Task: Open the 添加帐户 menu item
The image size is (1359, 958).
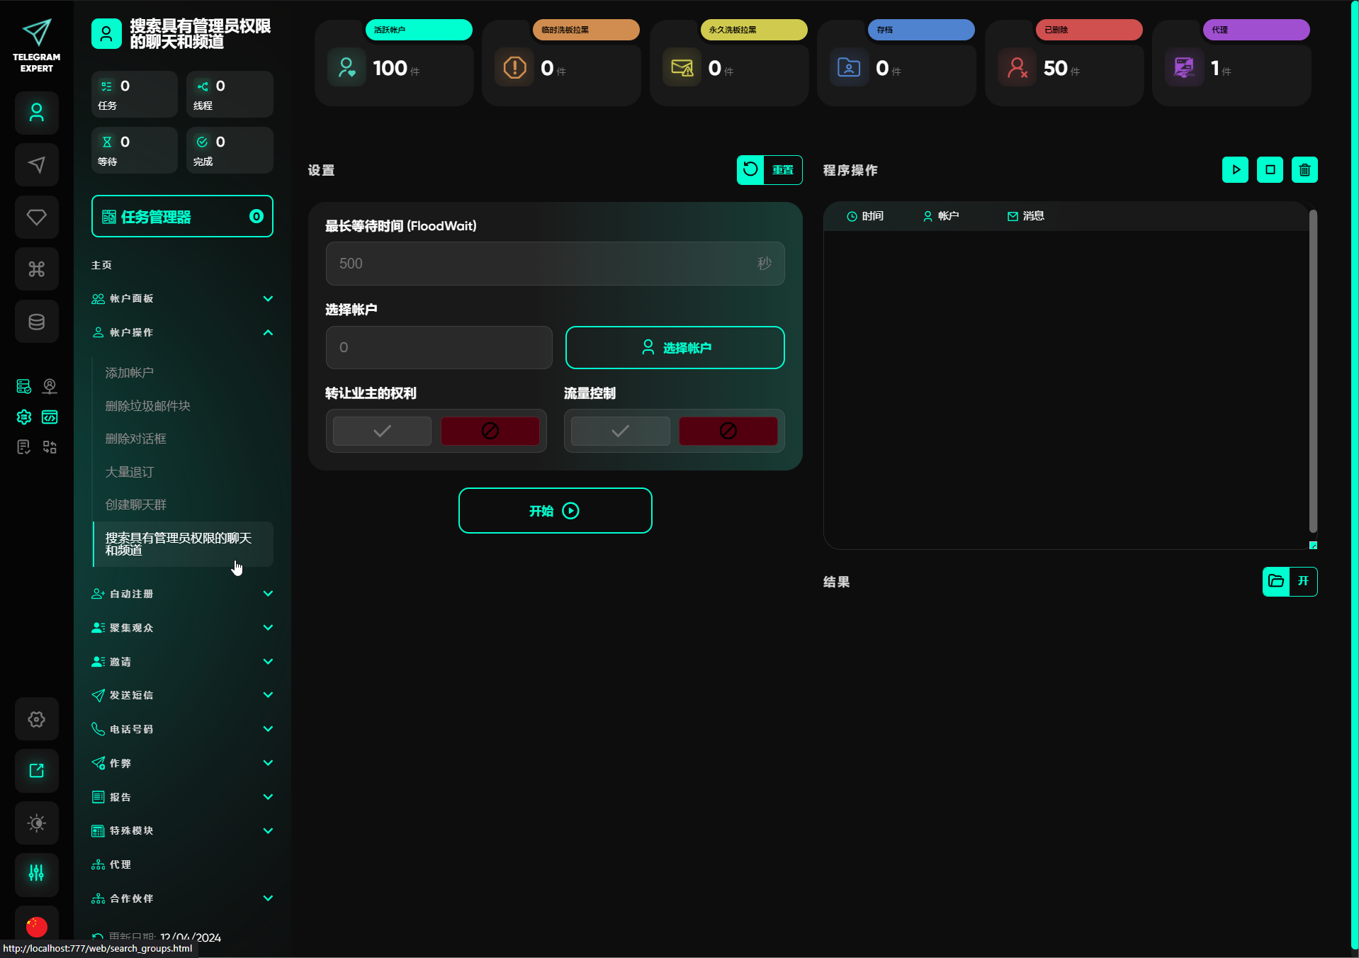Action: [130, 373]
